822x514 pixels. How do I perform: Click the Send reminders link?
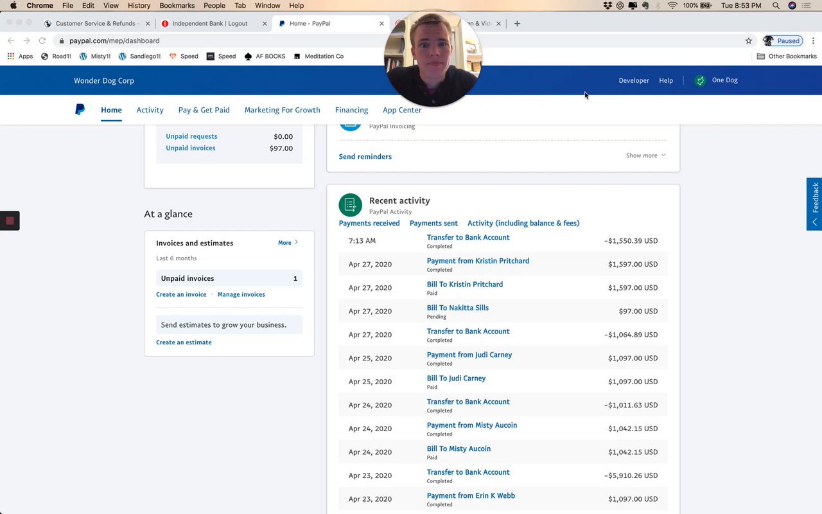[365, 157]
